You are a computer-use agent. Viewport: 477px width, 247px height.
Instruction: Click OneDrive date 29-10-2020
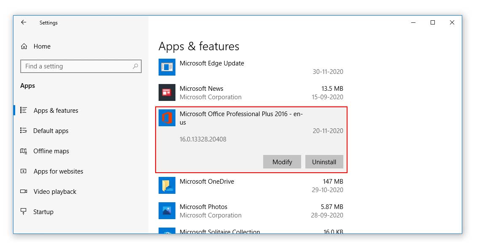point(327,190)
